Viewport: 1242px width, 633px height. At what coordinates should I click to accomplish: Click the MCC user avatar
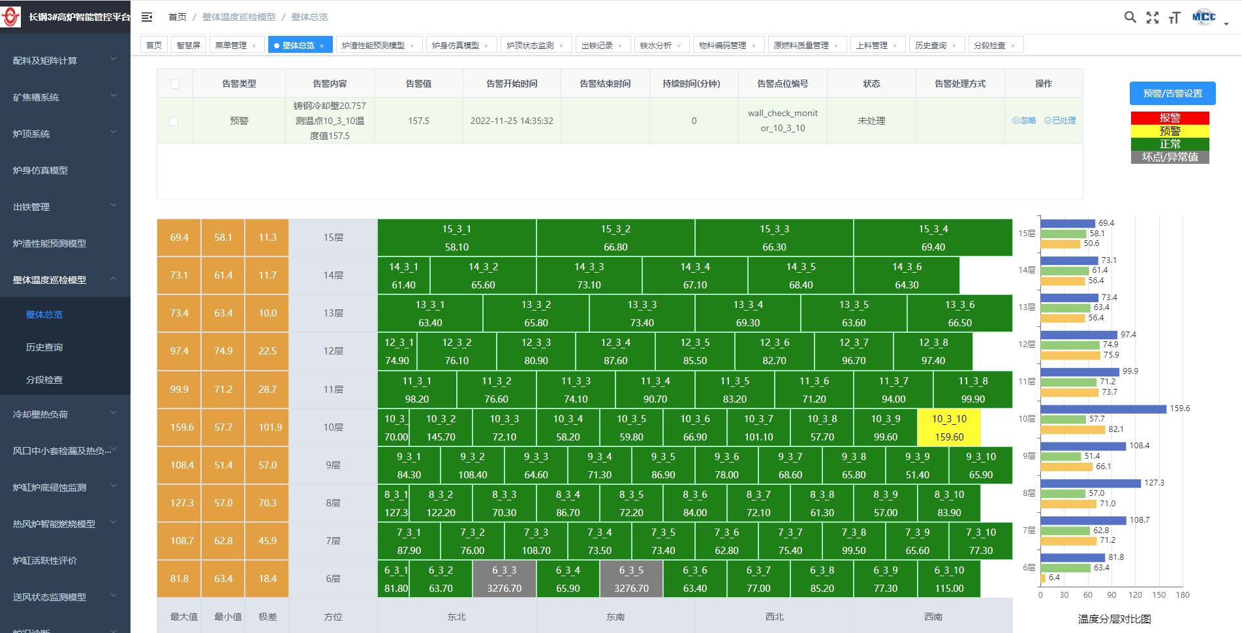tap(1204, 18)
